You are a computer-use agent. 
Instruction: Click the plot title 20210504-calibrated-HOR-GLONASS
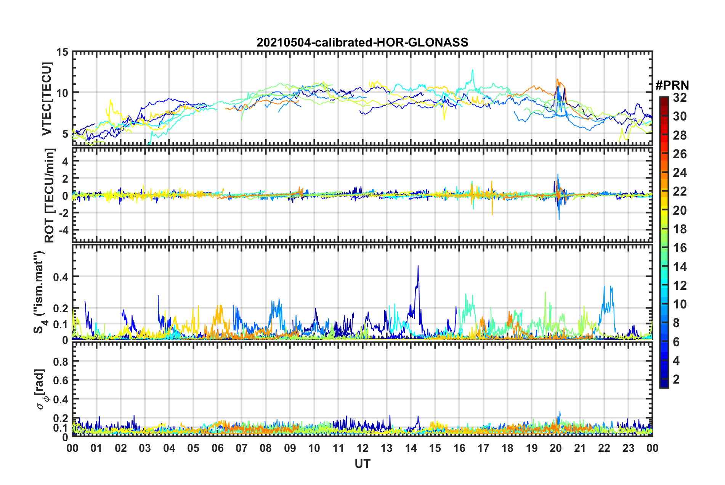coord(362,42)
